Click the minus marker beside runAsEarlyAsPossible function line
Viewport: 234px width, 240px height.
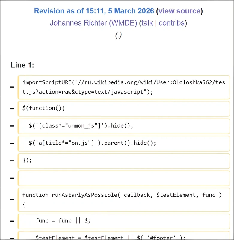(x=12, y=199)
